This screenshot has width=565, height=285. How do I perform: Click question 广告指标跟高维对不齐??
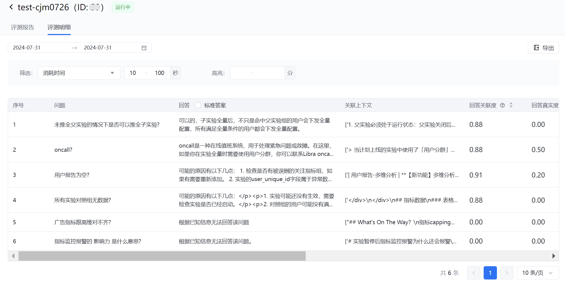pos(82,222)
